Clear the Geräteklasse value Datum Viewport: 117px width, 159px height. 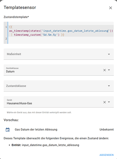pos(105,70)
